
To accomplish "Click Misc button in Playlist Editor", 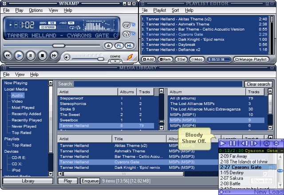I will 197,60.
